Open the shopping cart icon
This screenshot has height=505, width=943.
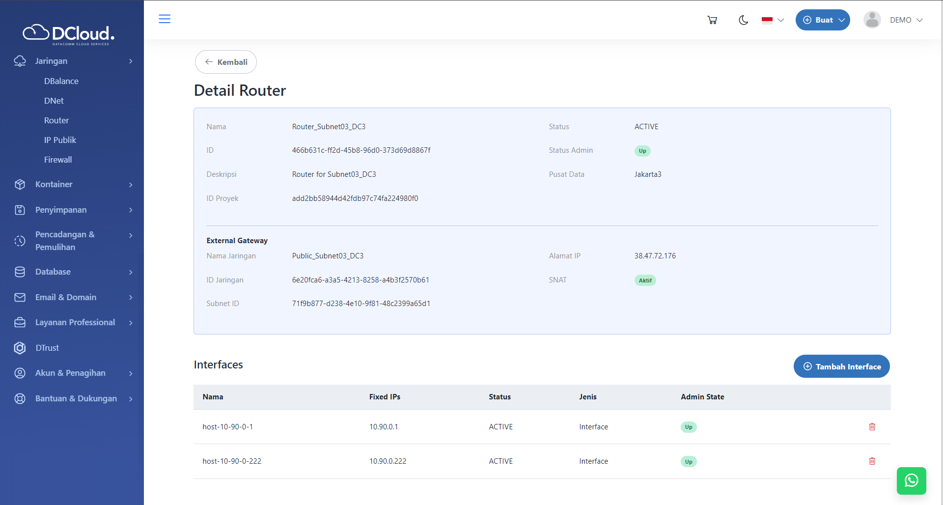[712, 20]
